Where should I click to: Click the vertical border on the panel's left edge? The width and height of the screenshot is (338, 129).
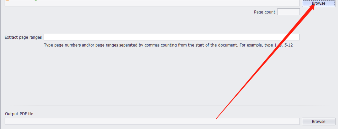[x=1, y=65]
